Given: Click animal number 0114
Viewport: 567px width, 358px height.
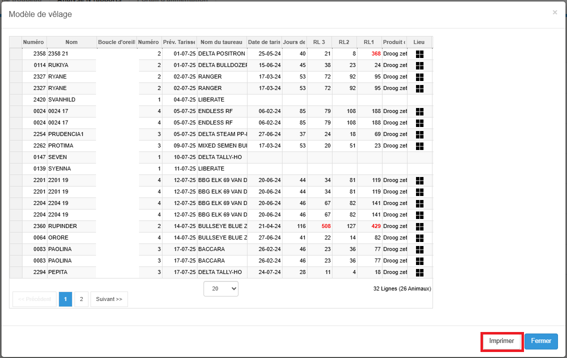Looking at the screenshot, I should click(x=40, y=65).
